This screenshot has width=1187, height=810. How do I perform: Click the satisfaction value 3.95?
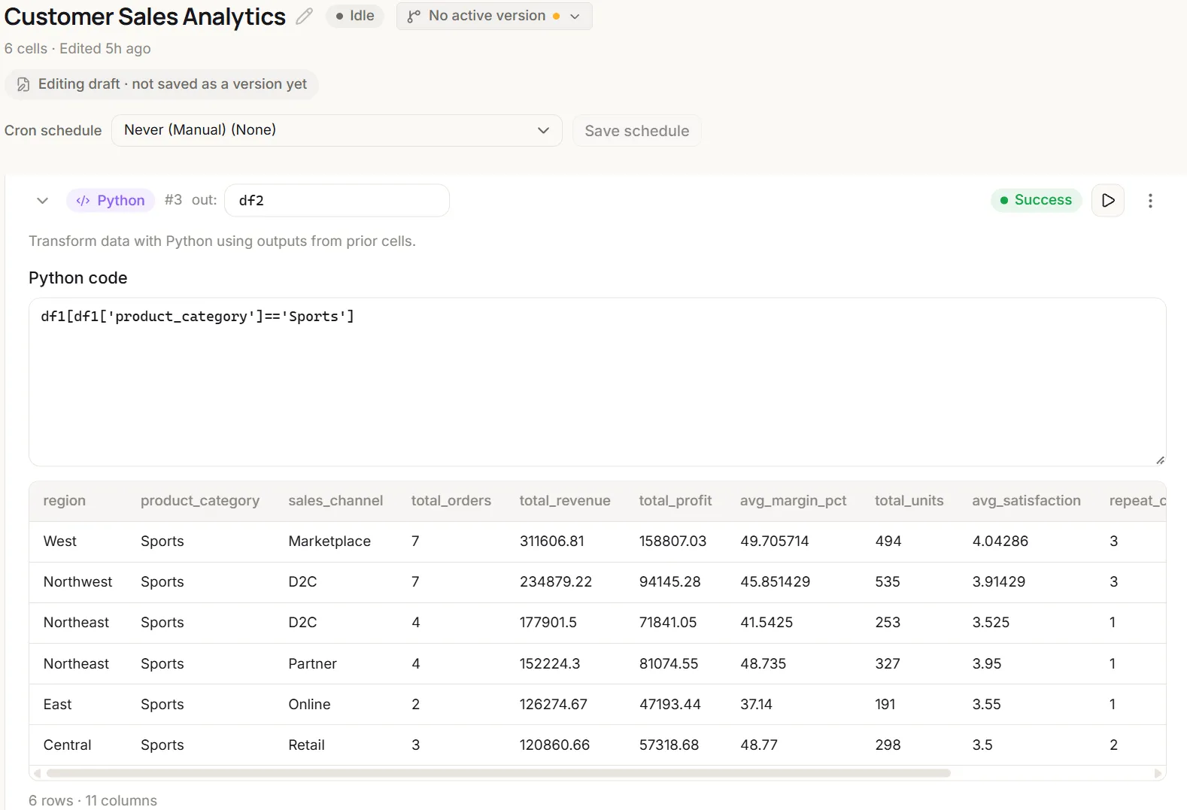[987, 664]
